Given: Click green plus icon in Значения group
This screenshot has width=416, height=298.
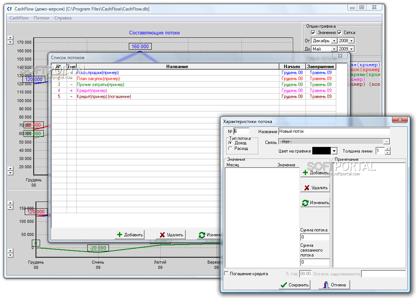Looking at the screenshot, I should [306, 173].
